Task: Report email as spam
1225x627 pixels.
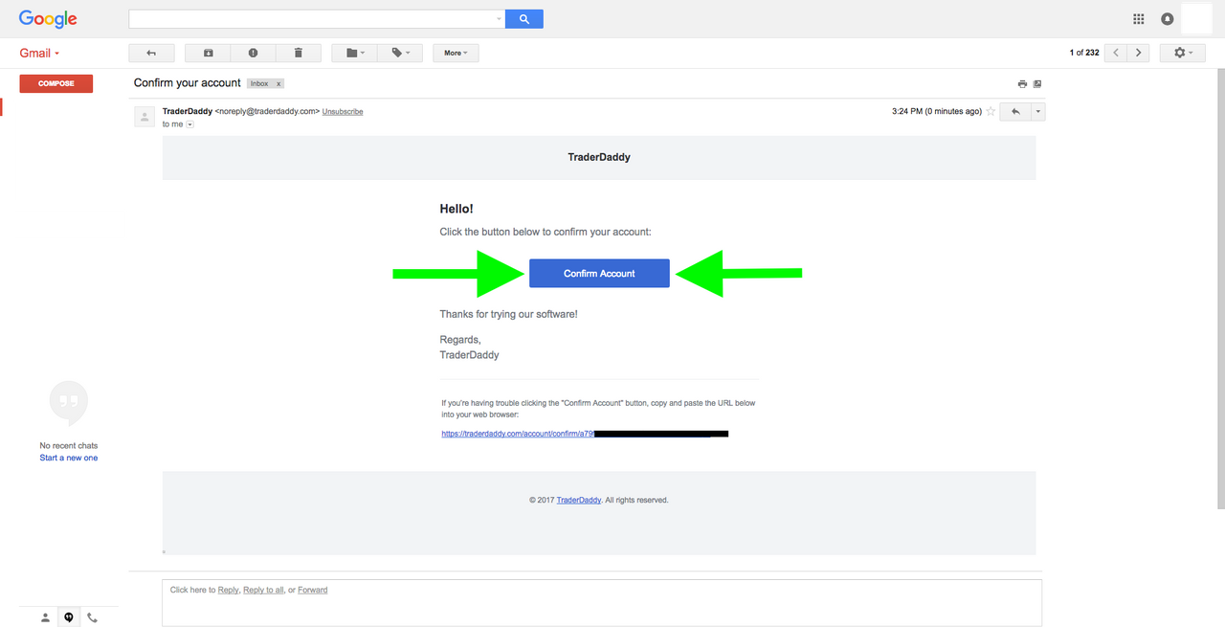Action: click(x=253, y=53)
